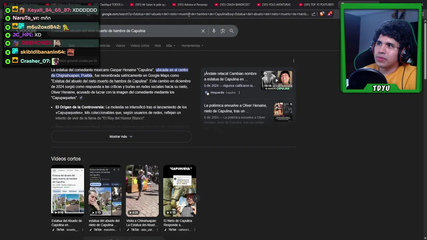427x240 pixels.
Task: Start voice search with microphone icon
Action: click(x=214, y=31)
